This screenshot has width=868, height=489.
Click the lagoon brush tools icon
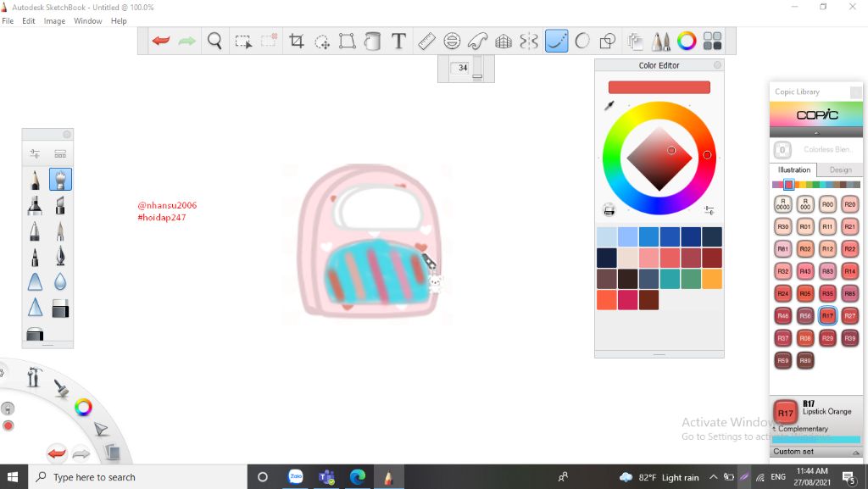(60, 388)
